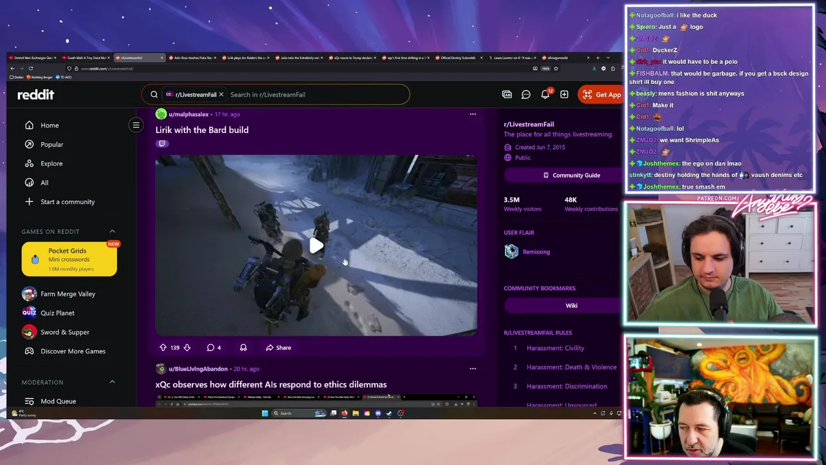
Task: Play the Lirik Bard build video
Action: 316,245
